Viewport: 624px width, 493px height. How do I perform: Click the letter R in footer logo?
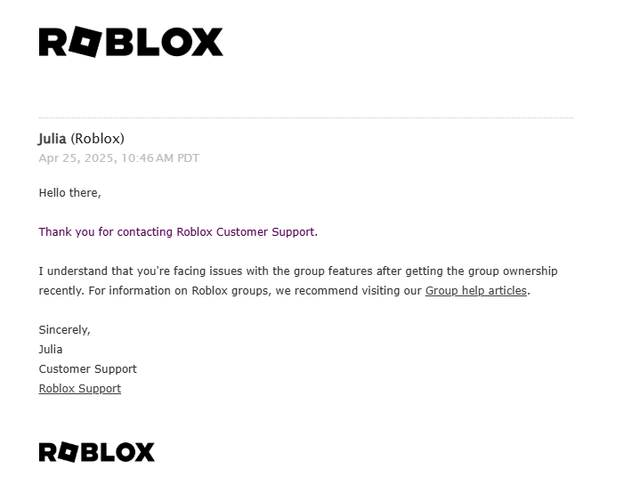click(48, 452)
